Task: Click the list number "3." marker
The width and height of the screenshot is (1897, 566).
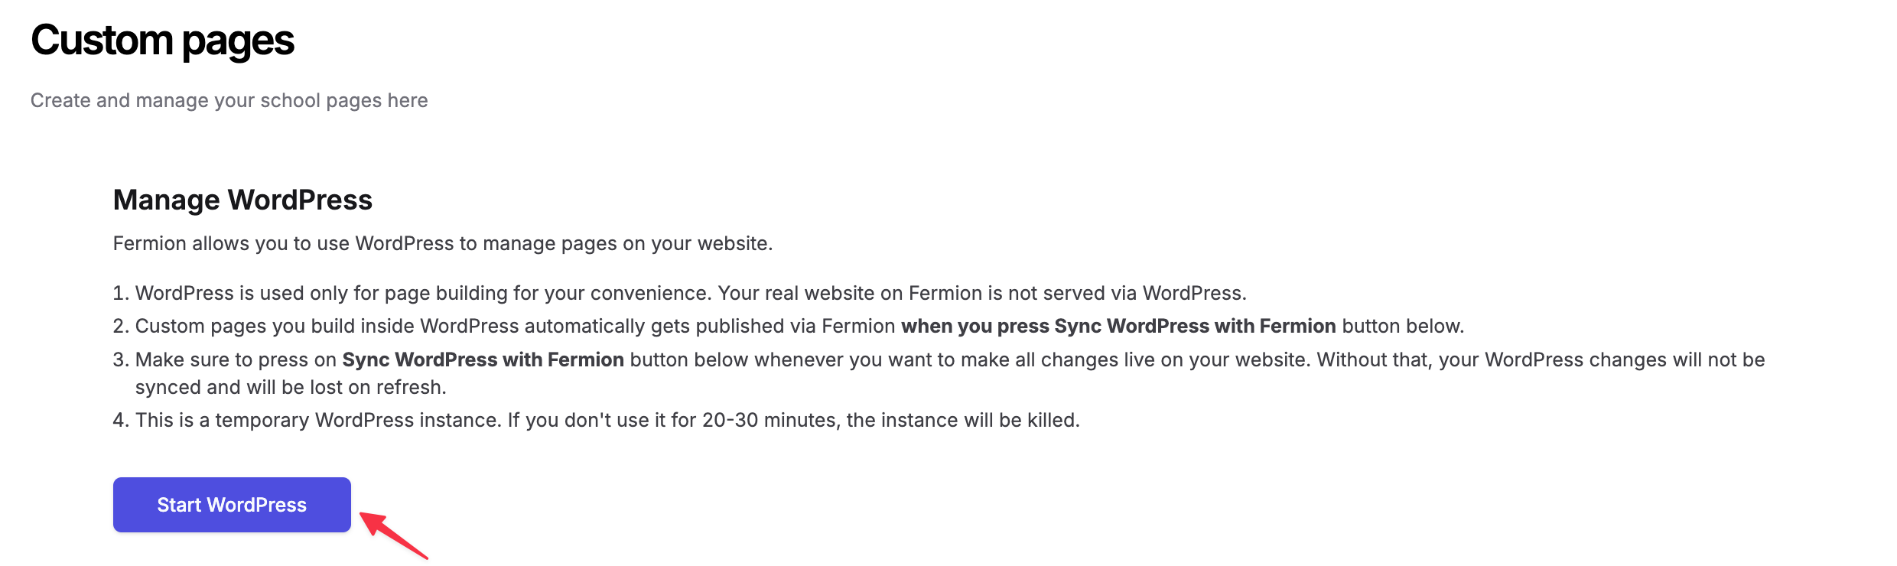Action: click(x=121, y=359)
